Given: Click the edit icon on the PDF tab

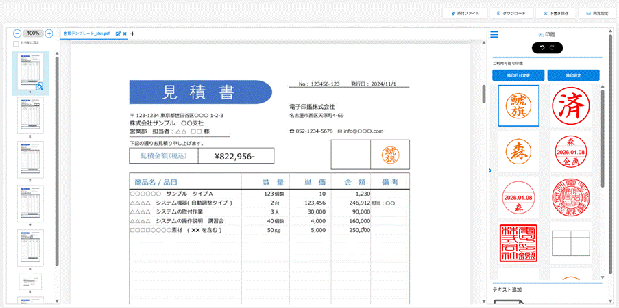Looking at the screenshot, I should [118, 33].
